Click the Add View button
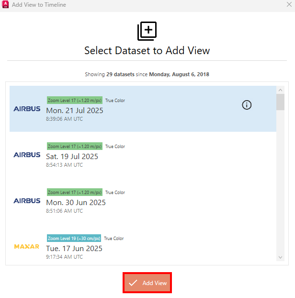 click(x=147, y=283)
